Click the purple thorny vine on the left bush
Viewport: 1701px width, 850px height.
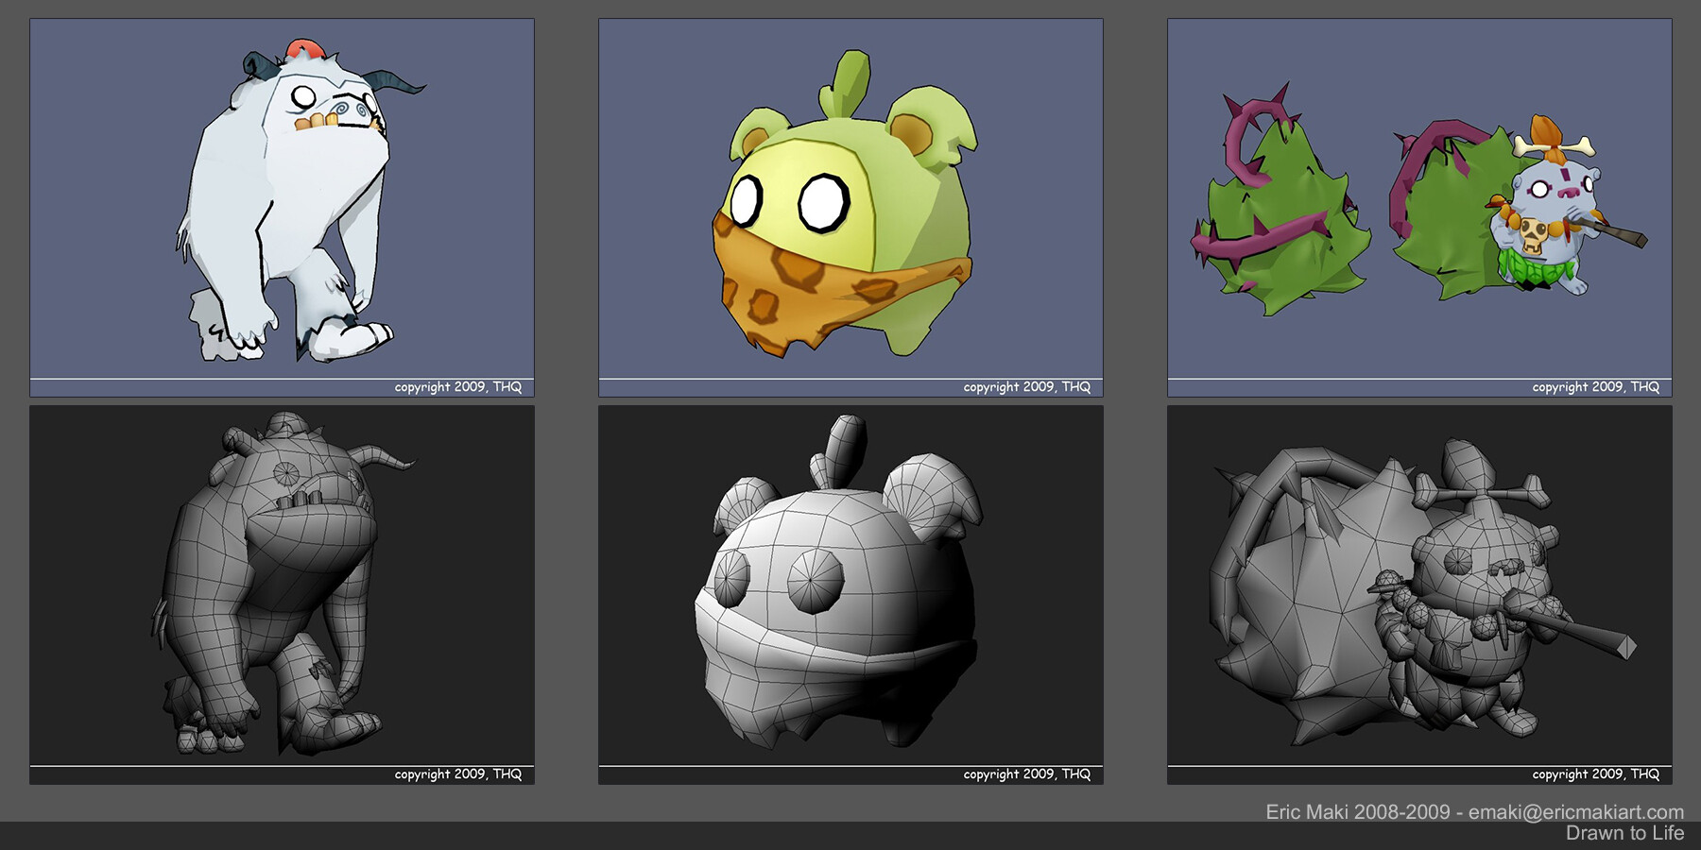pyautogui.click(x=1257, y=189)
